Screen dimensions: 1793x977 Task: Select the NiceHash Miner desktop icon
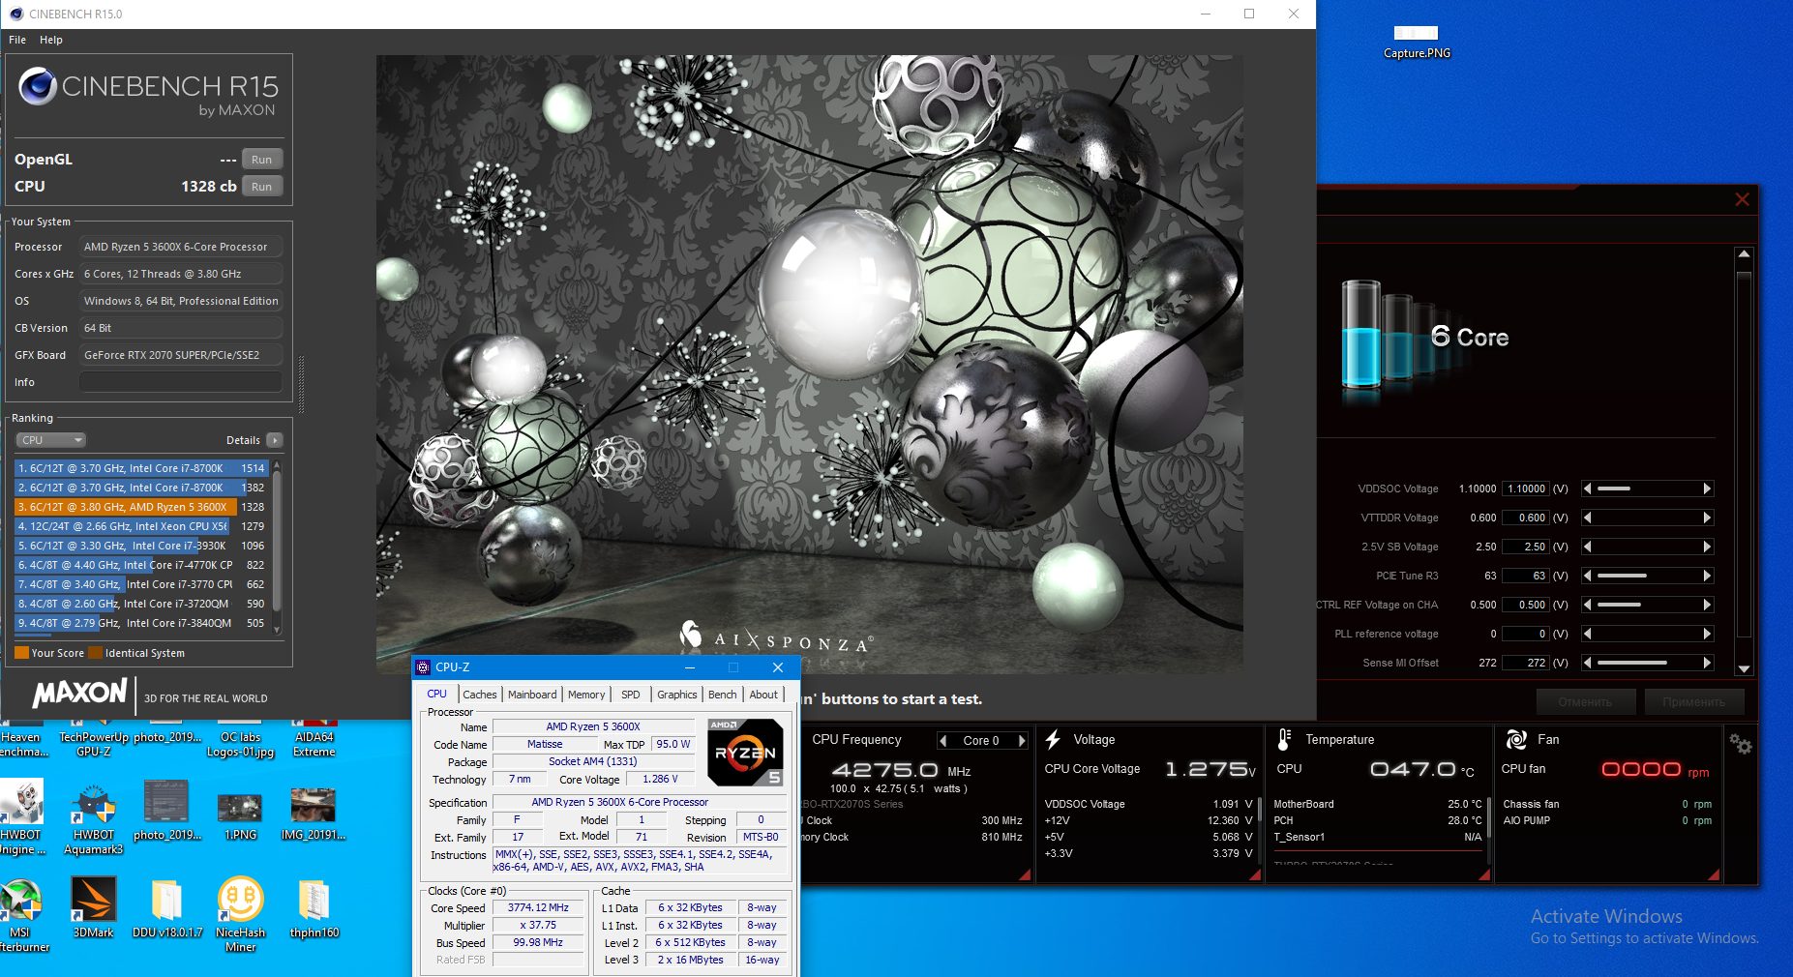coord(240,900)
